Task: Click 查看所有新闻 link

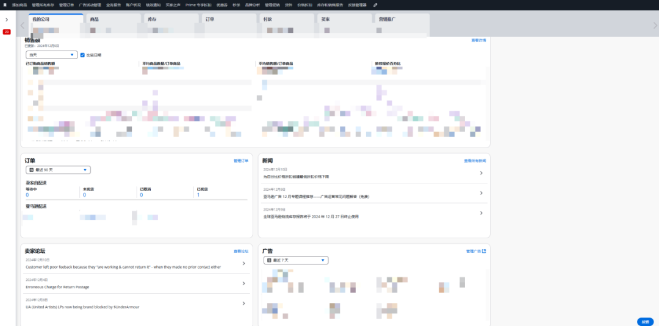Action: (x=475, y=161)
